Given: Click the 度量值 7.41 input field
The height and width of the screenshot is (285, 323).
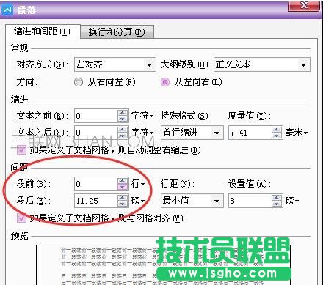Looking at the screenshot, I should (250, 133).
